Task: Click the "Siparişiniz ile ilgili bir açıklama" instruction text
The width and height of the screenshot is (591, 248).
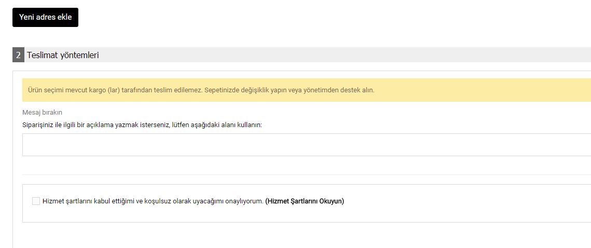Action: click(142, 125)
